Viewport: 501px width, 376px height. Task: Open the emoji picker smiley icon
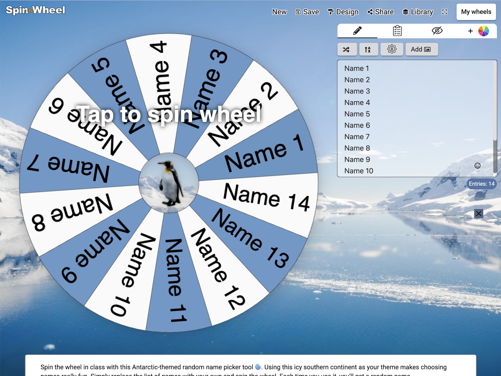coord(478,166)
